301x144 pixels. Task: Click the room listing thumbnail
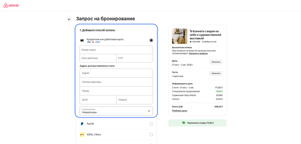tap(180, 36)
